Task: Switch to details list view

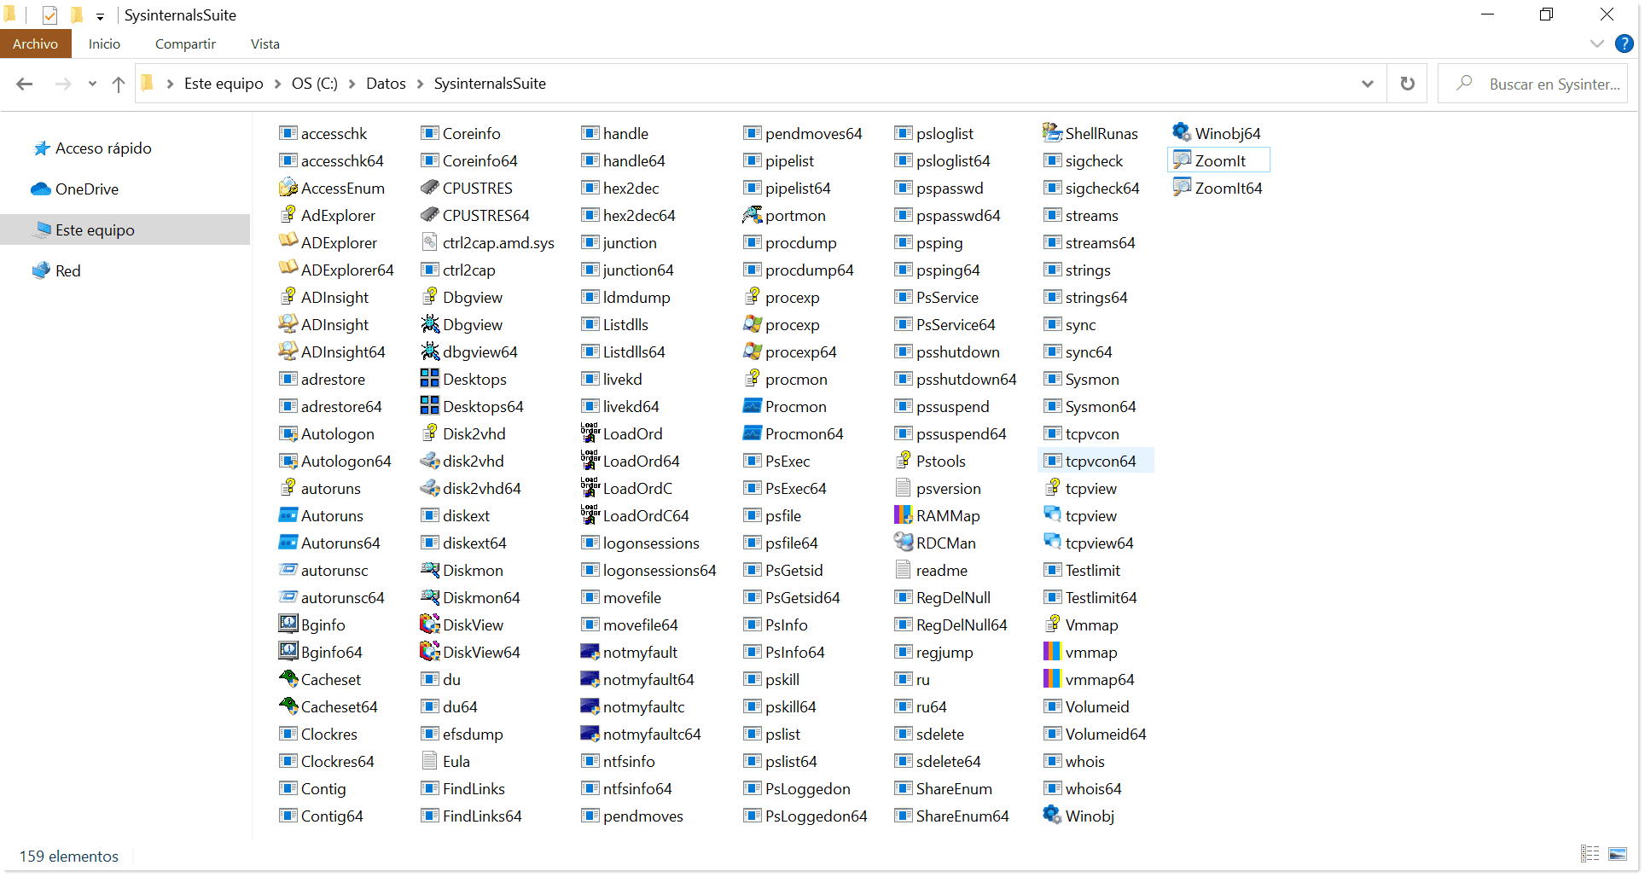Action: tap(1590, 854)
